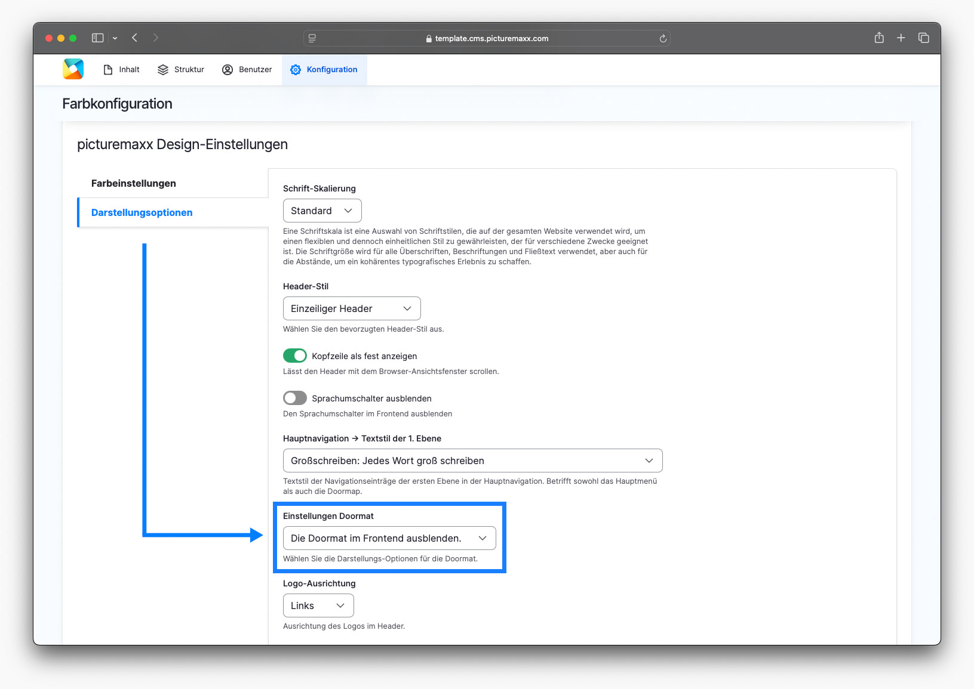
Task: Show the tab overview icon
Action: coord(924,38)
